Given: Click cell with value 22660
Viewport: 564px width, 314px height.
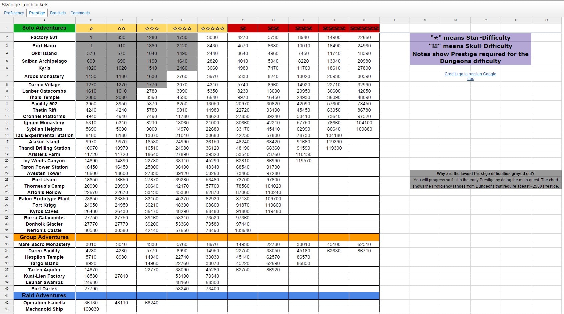Looking at the screenshot, I should point(364,37).
